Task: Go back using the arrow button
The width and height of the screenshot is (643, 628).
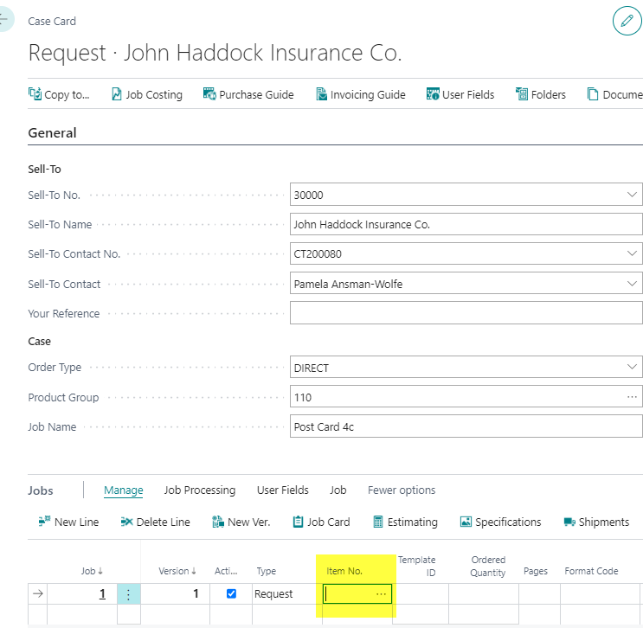Action: click(x=5, y=19)
